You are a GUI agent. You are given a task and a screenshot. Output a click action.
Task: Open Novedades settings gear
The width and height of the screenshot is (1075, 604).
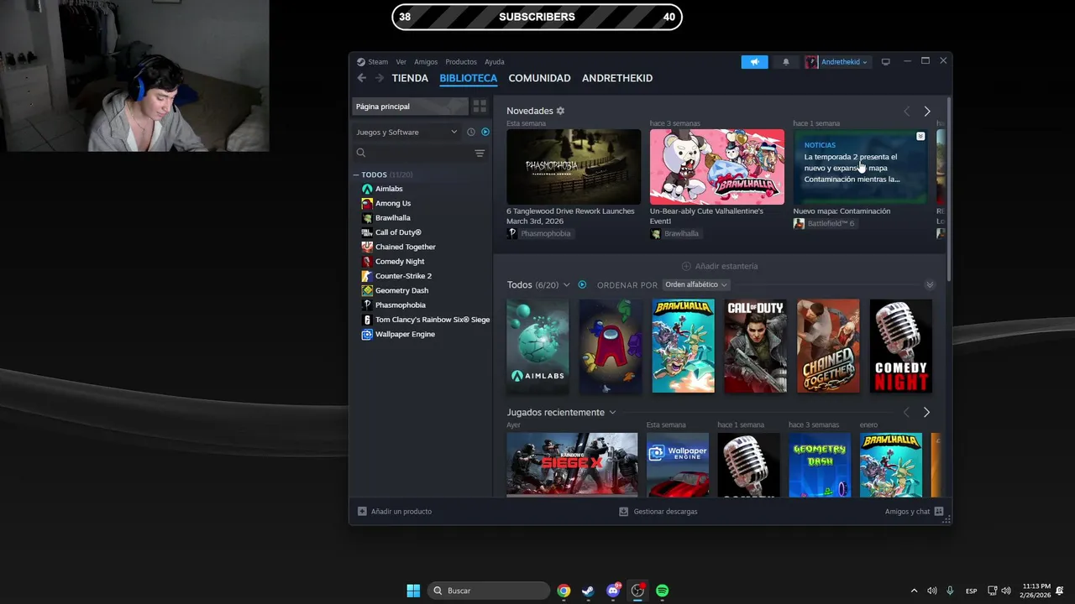(560, 111)
